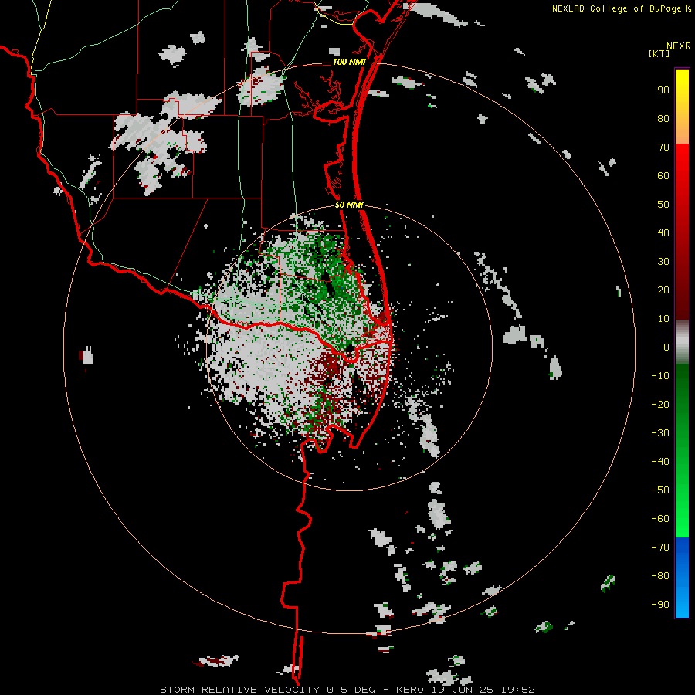
Task: Click the -80 value on velocity scale
Action: pos(660,576)
